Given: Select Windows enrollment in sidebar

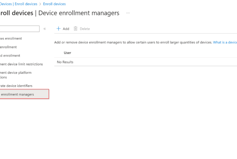Looking at the screenshot, I should (11, 38).
